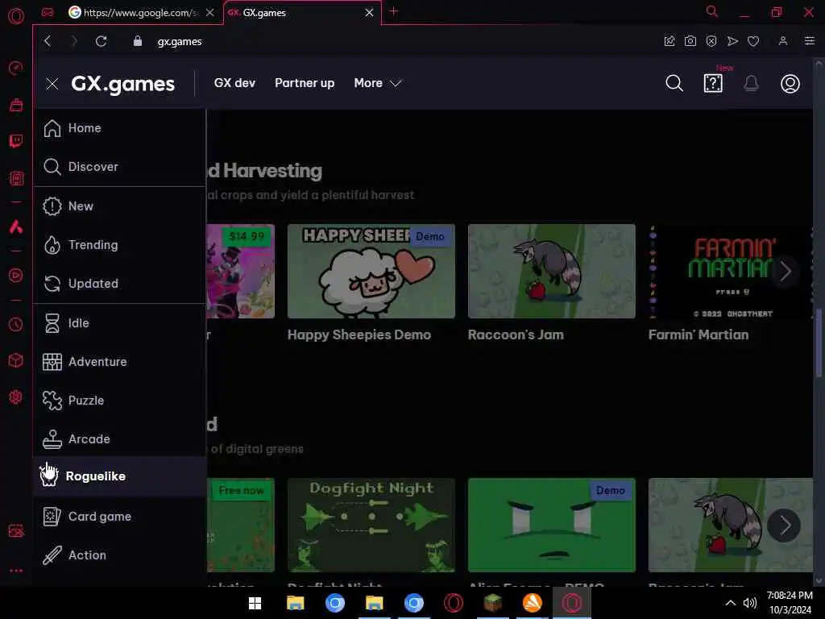Choose the Adventure genre
This screenshot has height=619, width=825.
click(119, 362)
